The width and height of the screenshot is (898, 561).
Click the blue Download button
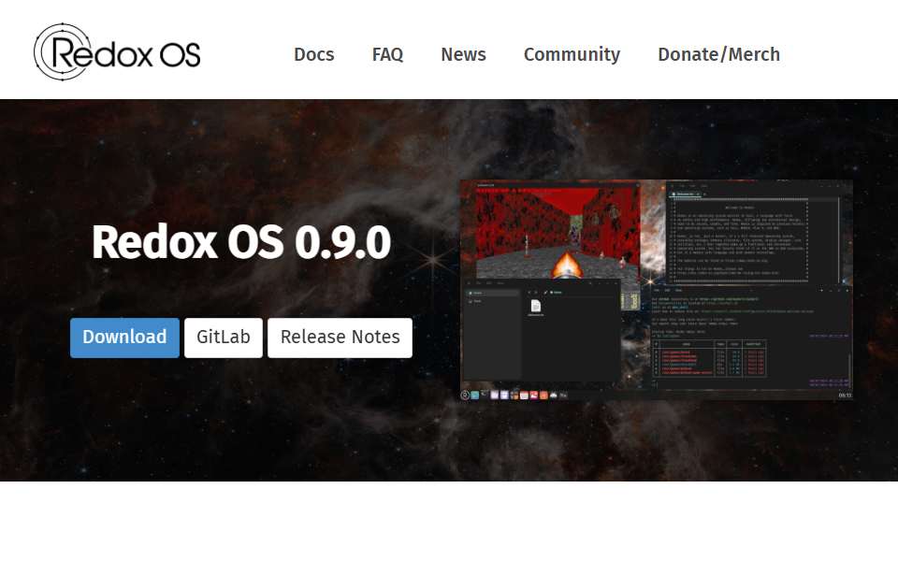pos(124,338)
